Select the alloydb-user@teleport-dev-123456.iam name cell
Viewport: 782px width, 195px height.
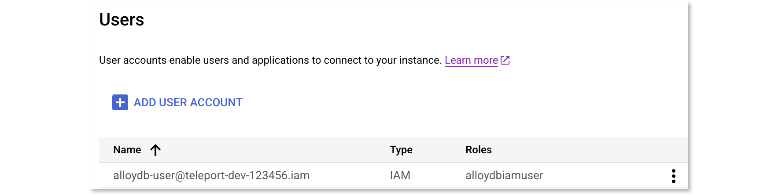pos(211,176)
